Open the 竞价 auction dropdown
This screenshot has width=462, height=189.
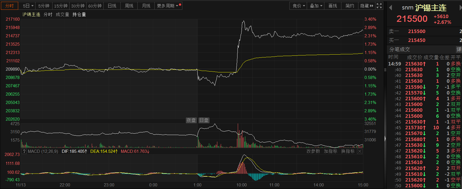(x=298, y=6)
